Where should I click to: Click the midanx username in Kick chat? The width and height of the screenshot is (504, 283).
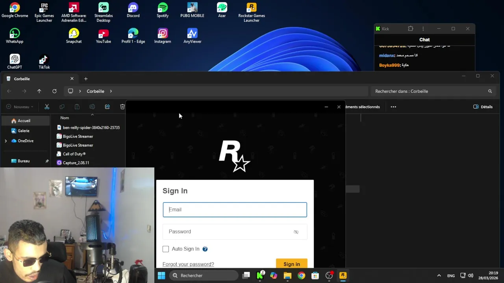[x=387, y=55]
